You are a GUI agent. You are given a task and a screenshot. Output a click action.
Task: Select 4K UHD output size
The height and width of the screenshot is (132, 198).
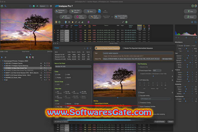coord(83,92)
